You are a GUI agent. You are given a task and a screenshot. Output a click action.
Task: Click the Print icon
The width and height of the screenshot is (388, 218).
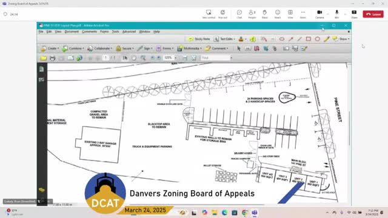click(53, 58)
